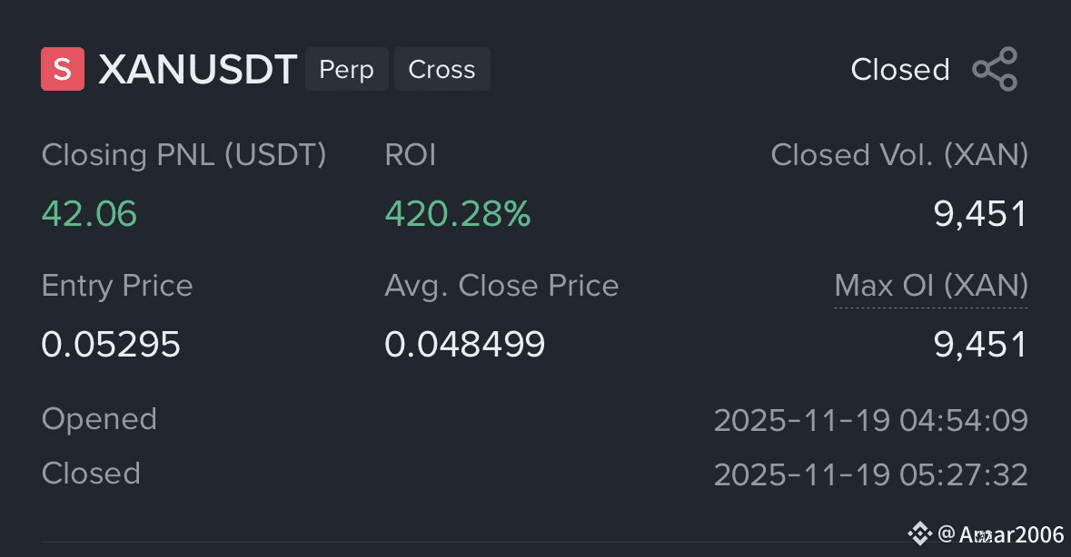
Task: Click the ROI label
Action: [411, 155]
